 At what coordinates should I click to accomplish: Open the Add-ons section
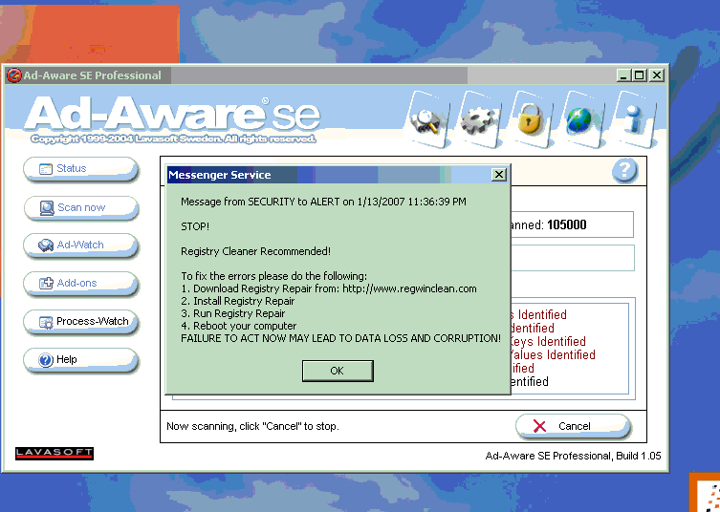81,284
